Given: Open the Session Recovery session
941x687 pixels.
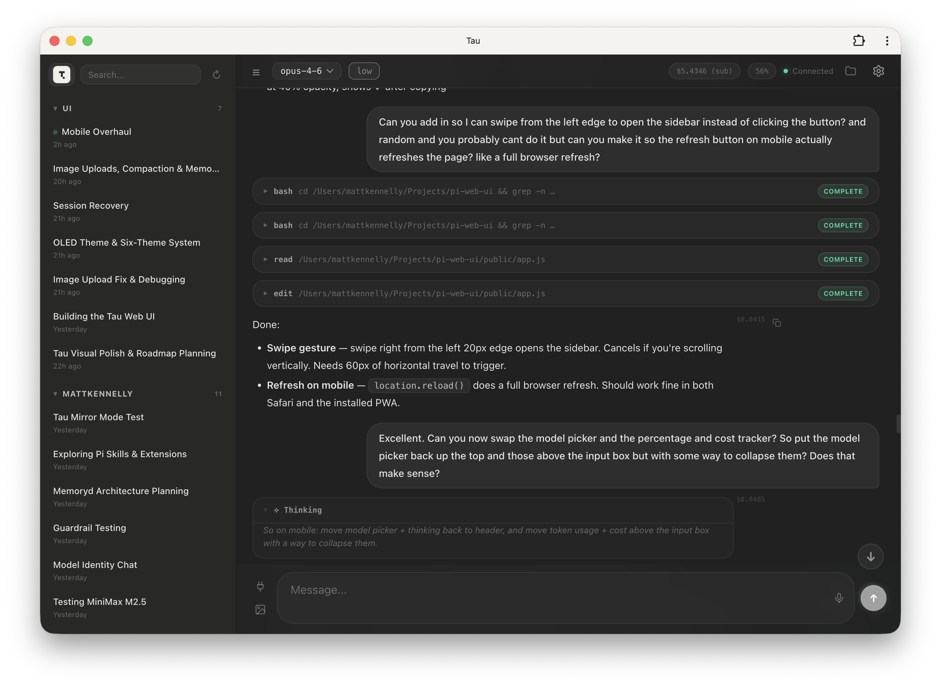Looking at the screenshot, I should [x=137, y=212].
